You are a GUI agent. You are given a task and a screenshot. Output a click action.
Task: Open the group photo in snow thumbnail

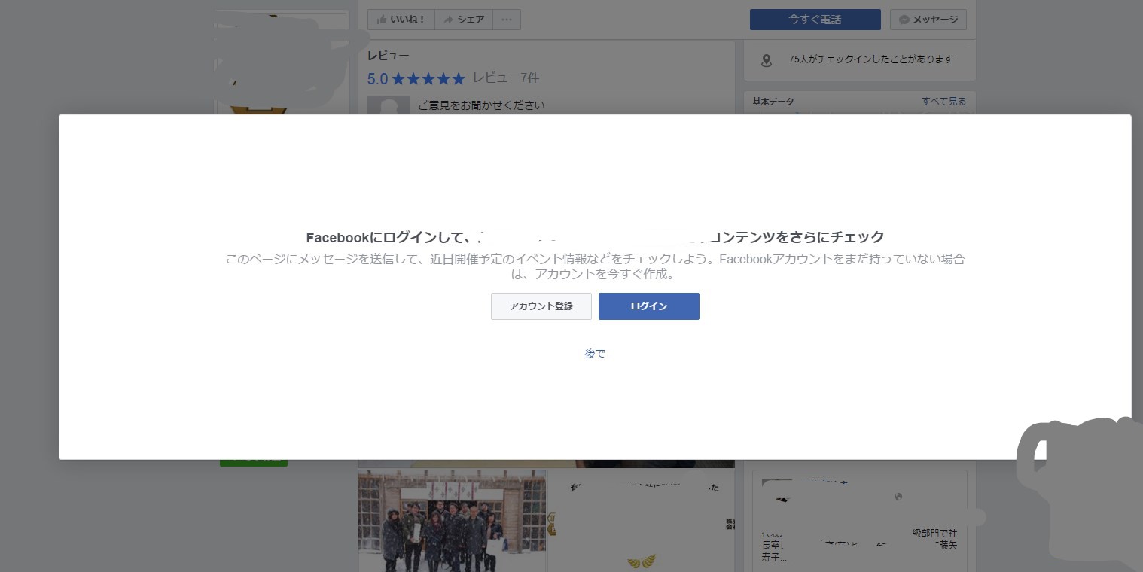[452, 521]
